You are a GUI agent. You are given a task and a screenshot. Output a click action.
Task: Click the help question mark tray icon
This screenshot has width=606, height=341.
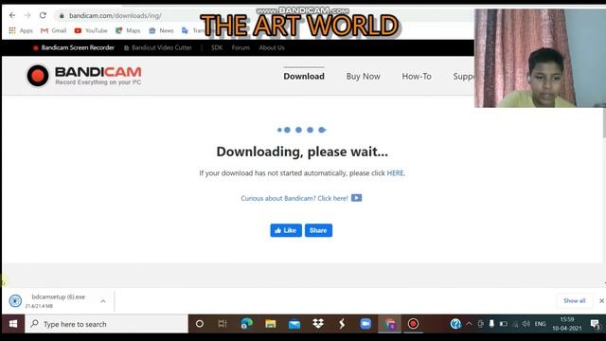click(455, 324)
